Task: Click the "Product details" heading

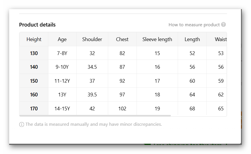Action: point(37,25)
